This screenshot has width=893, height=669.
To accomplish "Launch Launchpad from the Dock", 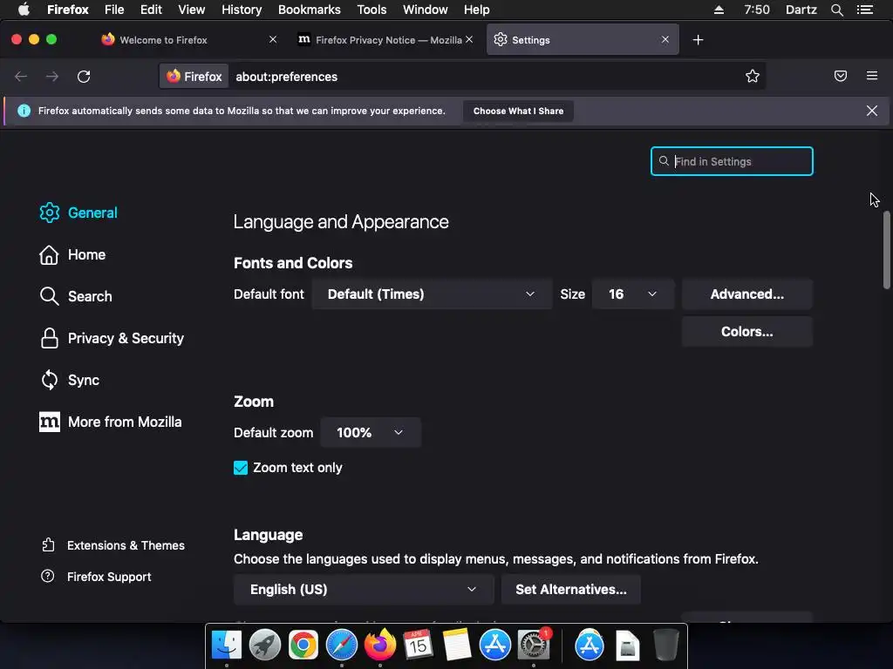I will pos(265,645).
